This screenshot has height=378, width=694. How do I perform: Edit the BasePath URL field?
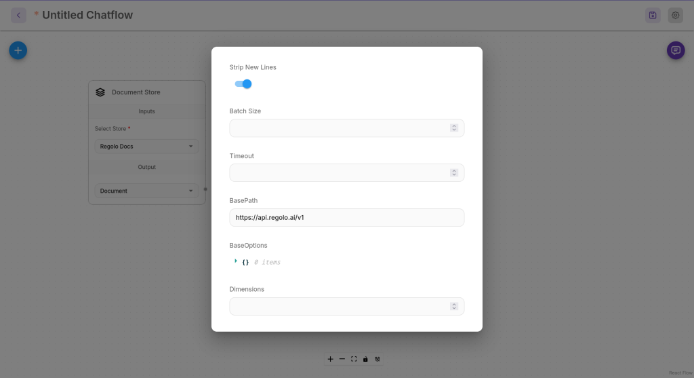pyautogui.click(x=346, y=218)
